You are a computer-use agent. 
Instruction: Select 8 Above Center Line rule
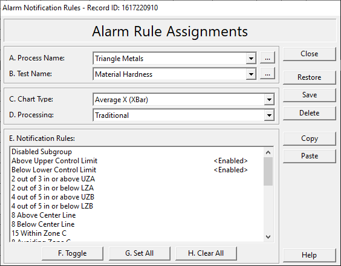(x=137, y=215)
